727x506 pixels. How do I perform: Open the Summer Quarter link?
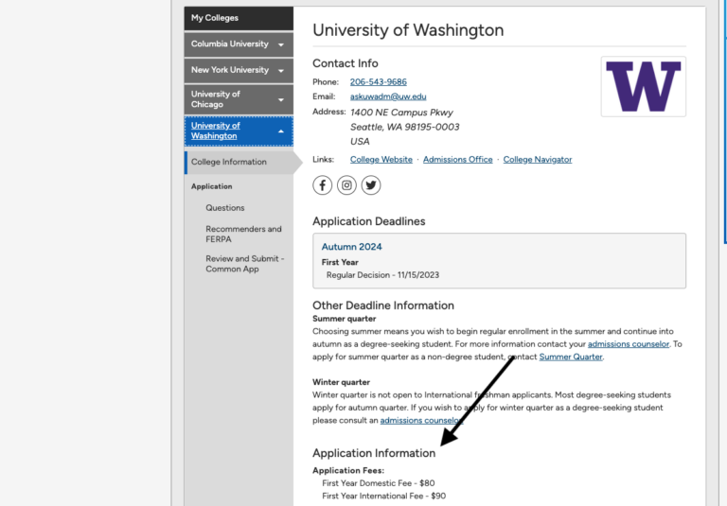click(x=571, y=357)
